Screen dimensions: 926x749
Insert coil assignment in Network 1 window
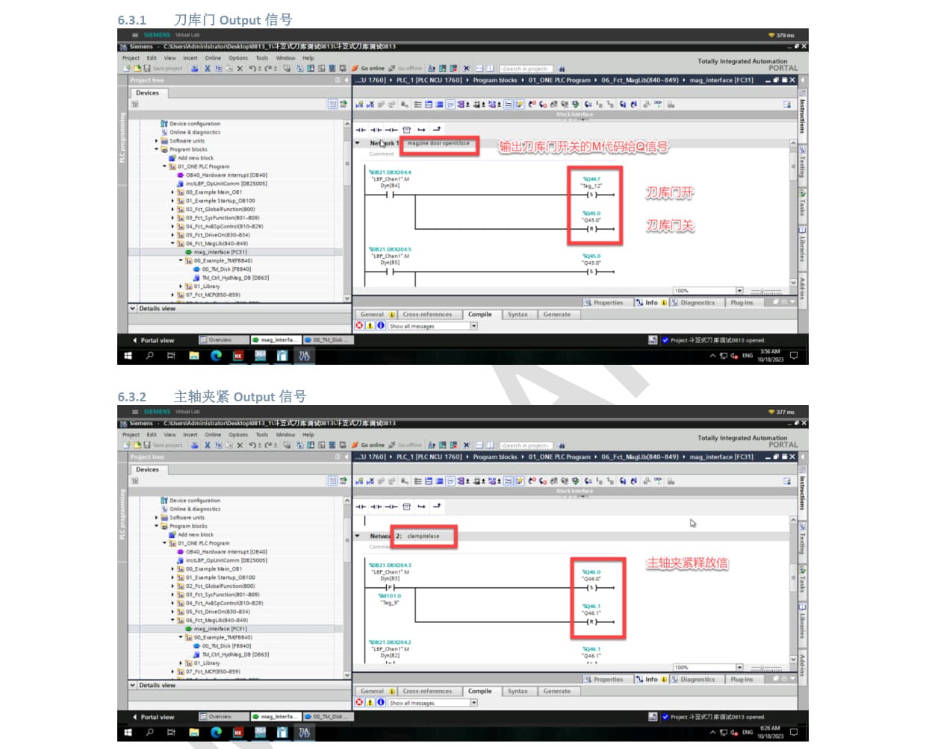tap(391, 130)
